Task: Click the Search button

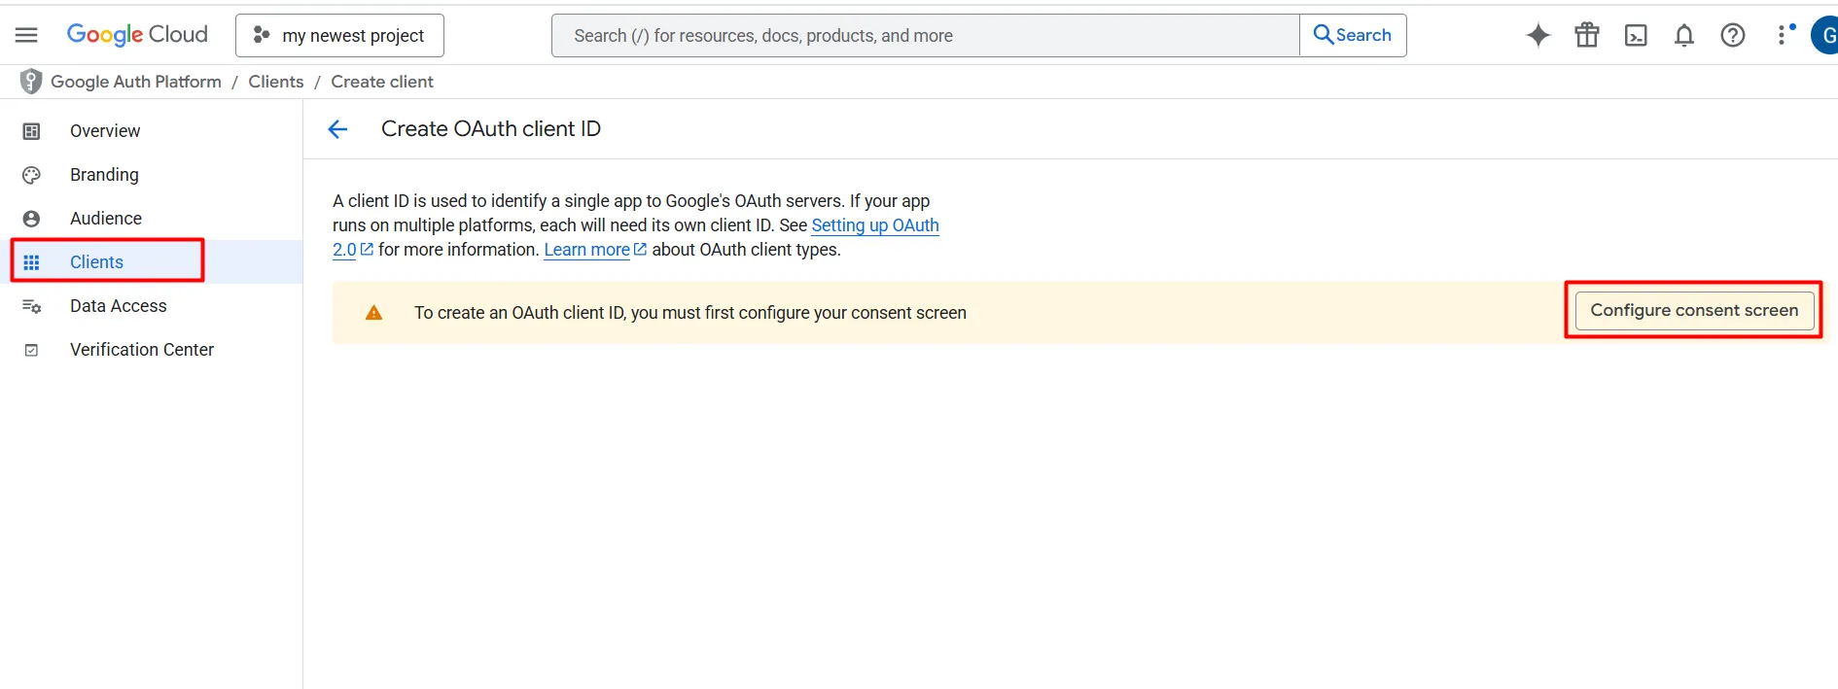Action: pos(1353,35)
